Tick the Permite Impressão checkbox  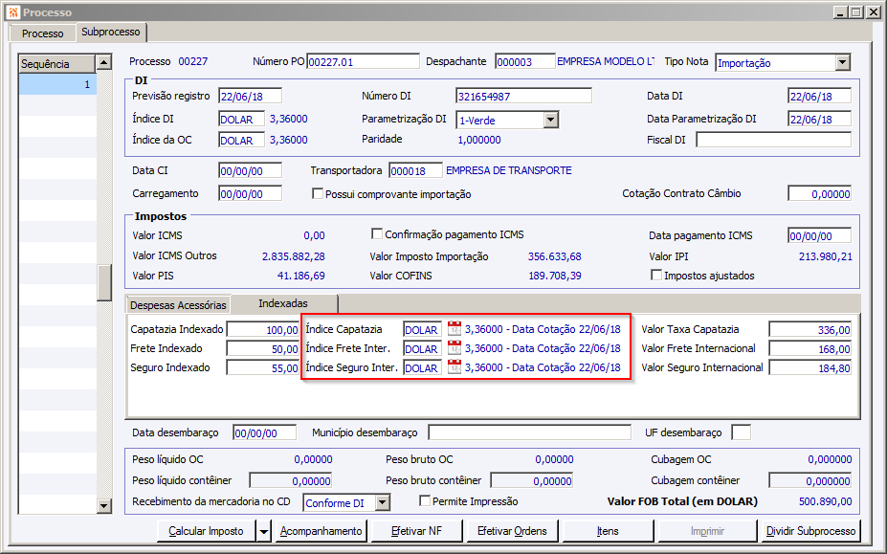tap(426, 501)
